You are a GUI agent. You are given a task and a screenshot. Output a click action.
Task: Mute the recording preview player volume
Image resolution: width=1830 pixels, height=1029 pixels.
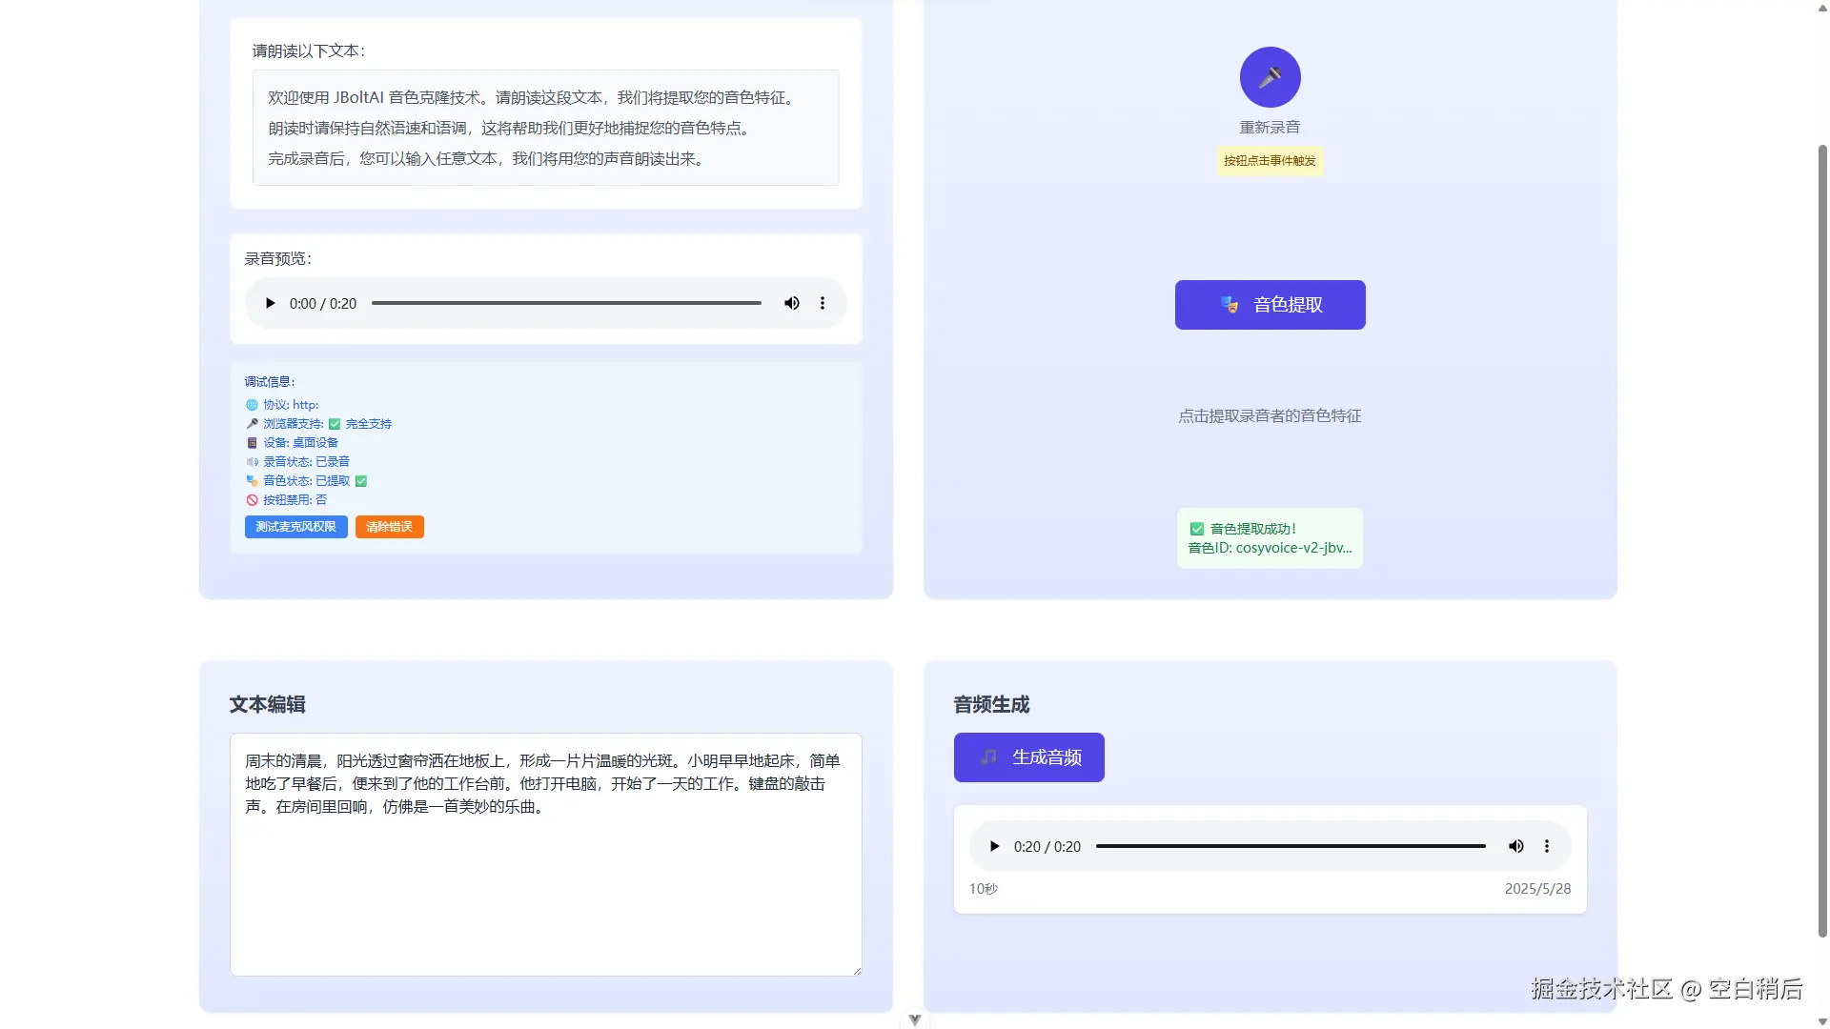792,303
